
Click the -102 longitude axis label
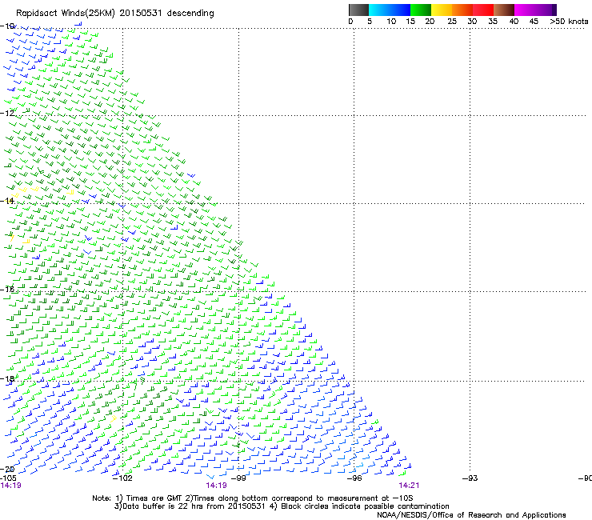click(122, 478)
